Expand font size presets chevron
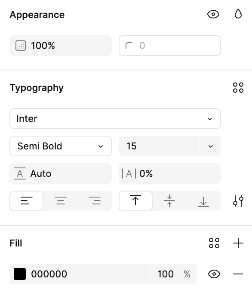 coord(211,146)
